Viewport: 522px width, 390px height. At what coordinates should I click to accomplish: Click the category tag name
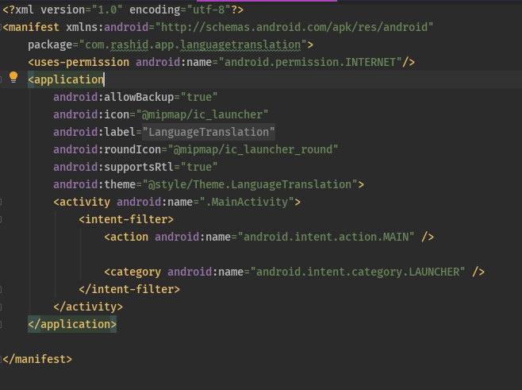pyautogui.click(x=136, y=272)
